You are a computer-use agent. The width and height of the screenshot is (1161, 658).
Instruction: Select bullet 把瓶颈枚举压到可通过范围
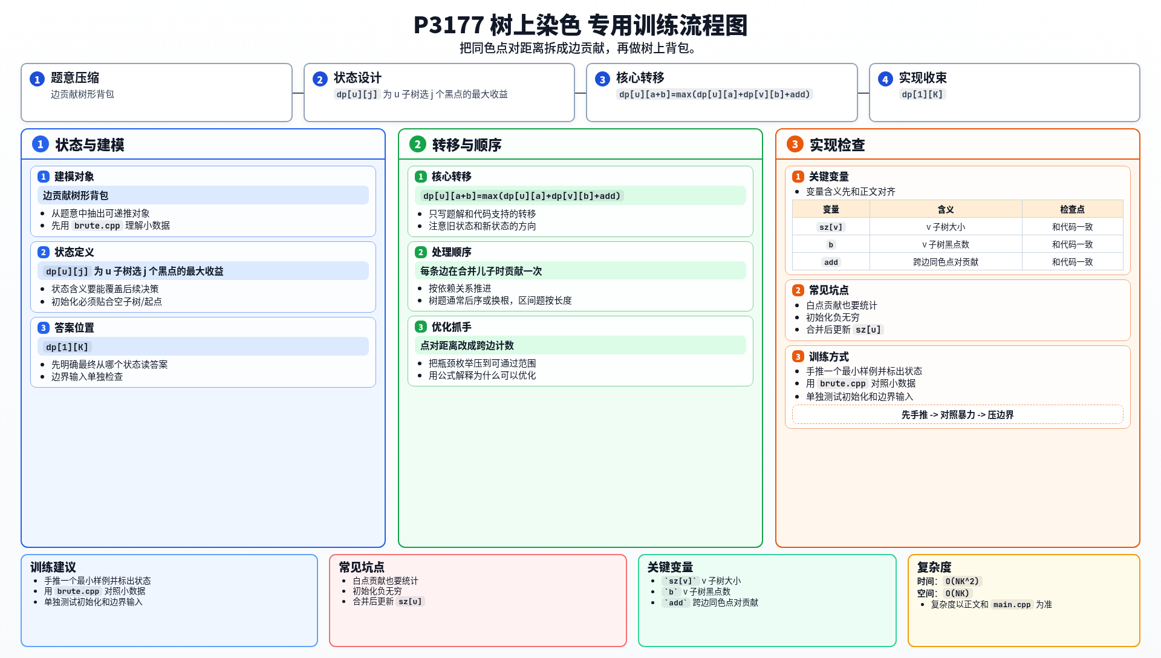coord(483,363)
